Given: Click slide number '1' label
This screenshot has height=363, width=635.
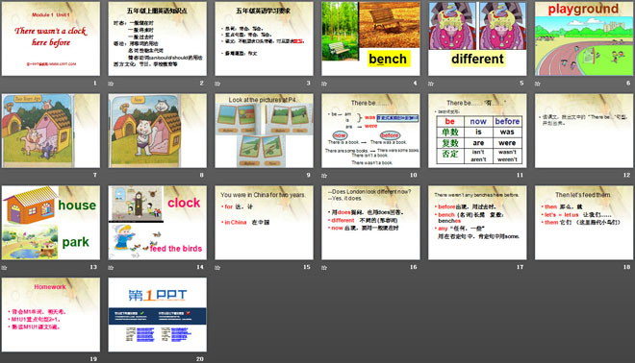Looking at the screenshot, I should coord(95,83).
